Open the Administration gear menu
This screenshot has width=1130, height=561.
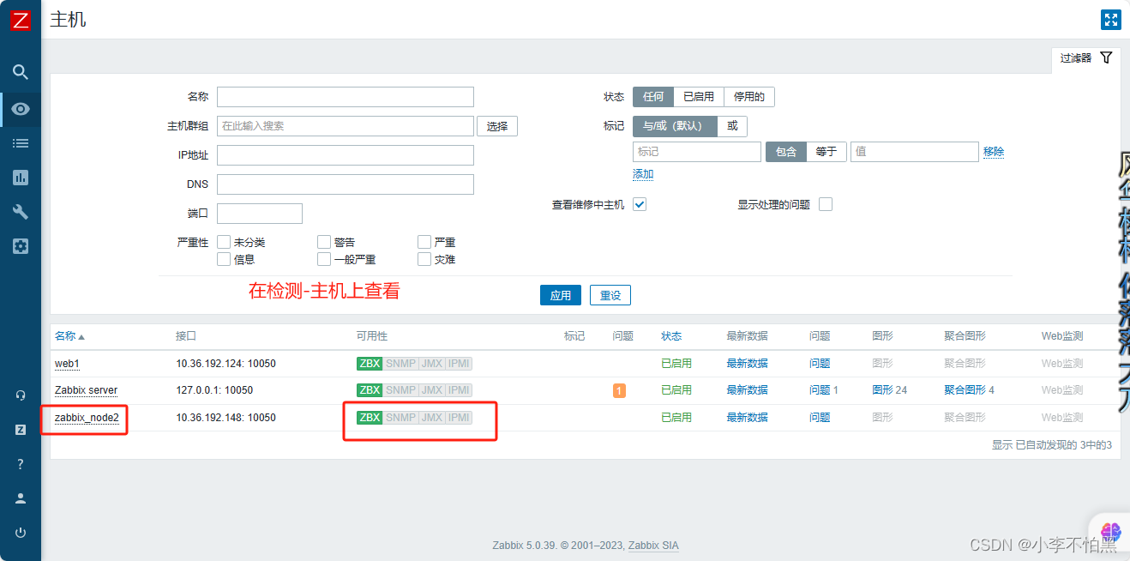(x=21, y=246)
